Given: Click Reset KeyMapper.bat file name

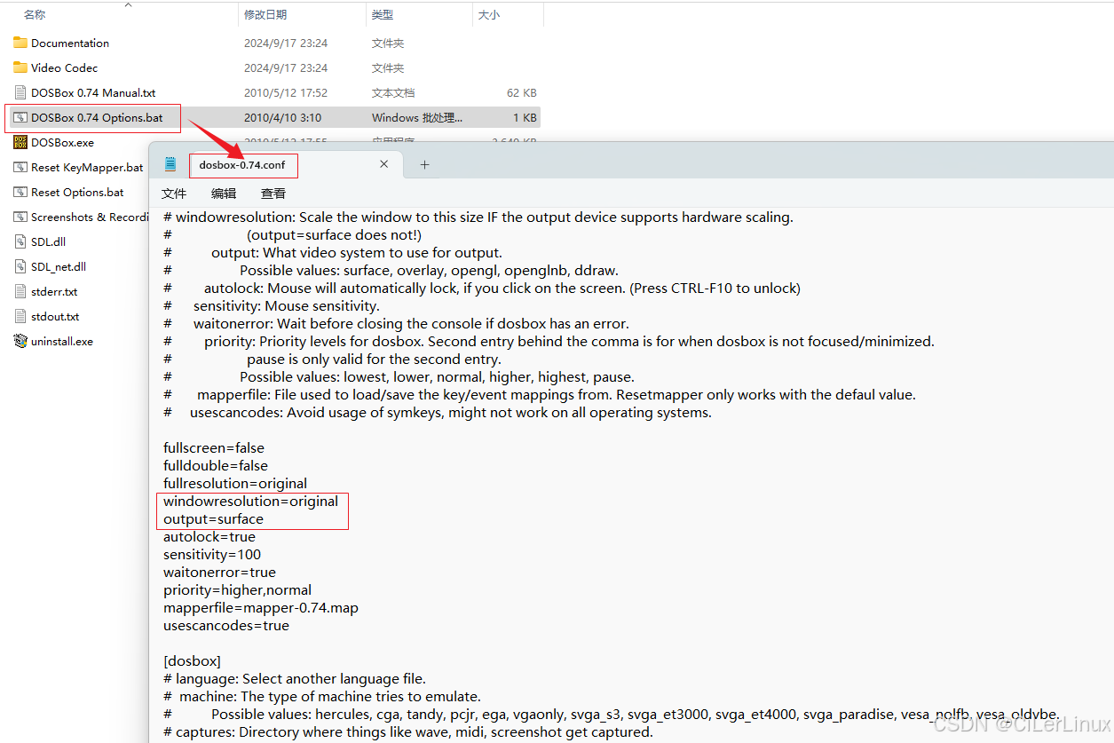Looking at the screenshot, I should click(87, 167).
